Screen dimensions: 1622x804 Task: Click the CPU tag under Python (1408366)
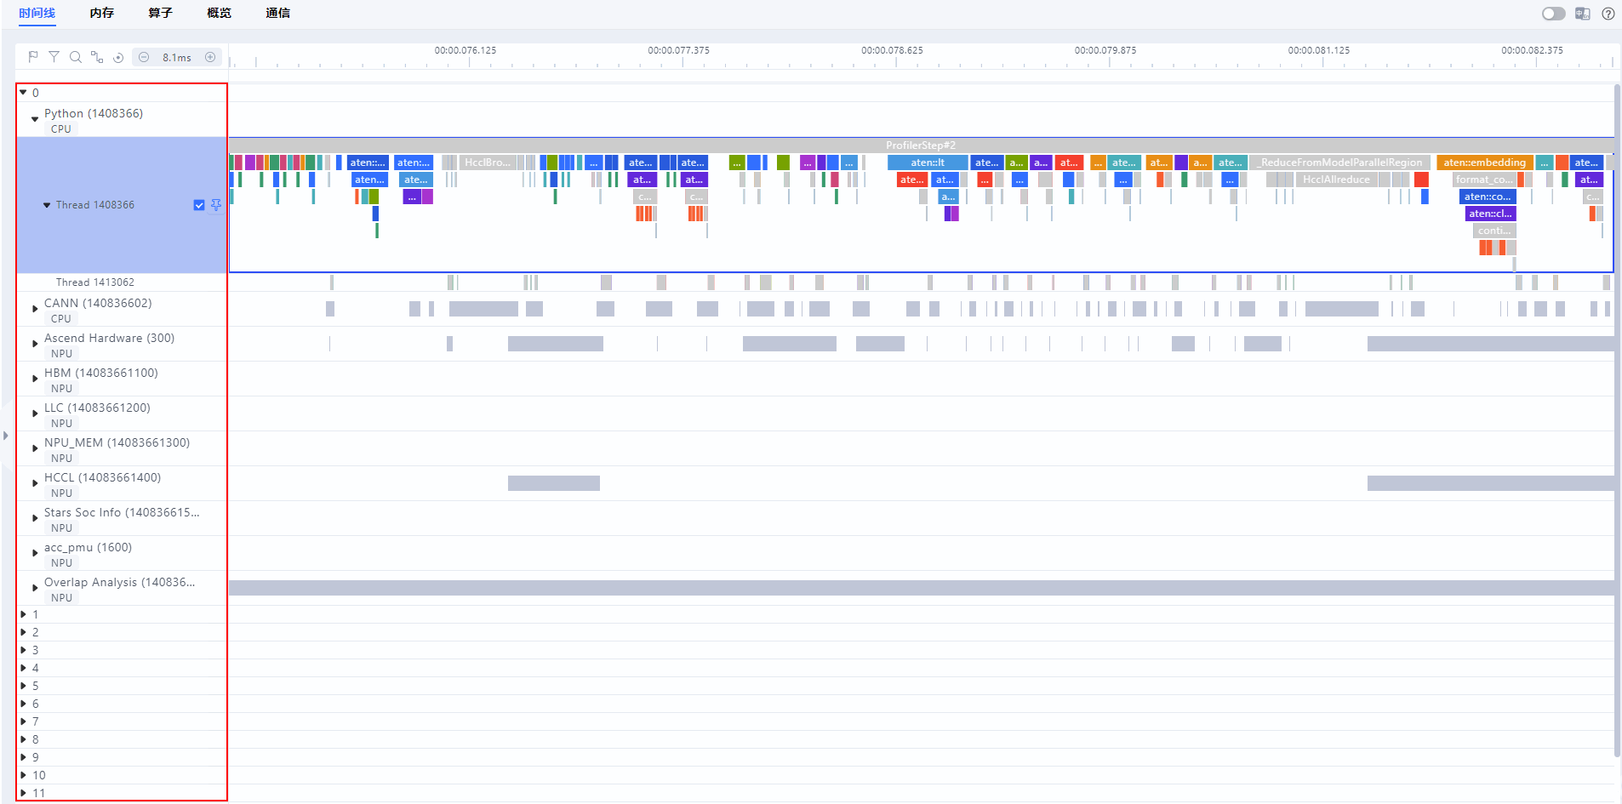(x=61, y=129)
